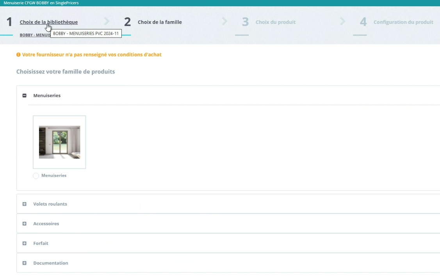440x276 pixels.
Task: Go to step 'Choix de la famille'
Action: point(160,22)
